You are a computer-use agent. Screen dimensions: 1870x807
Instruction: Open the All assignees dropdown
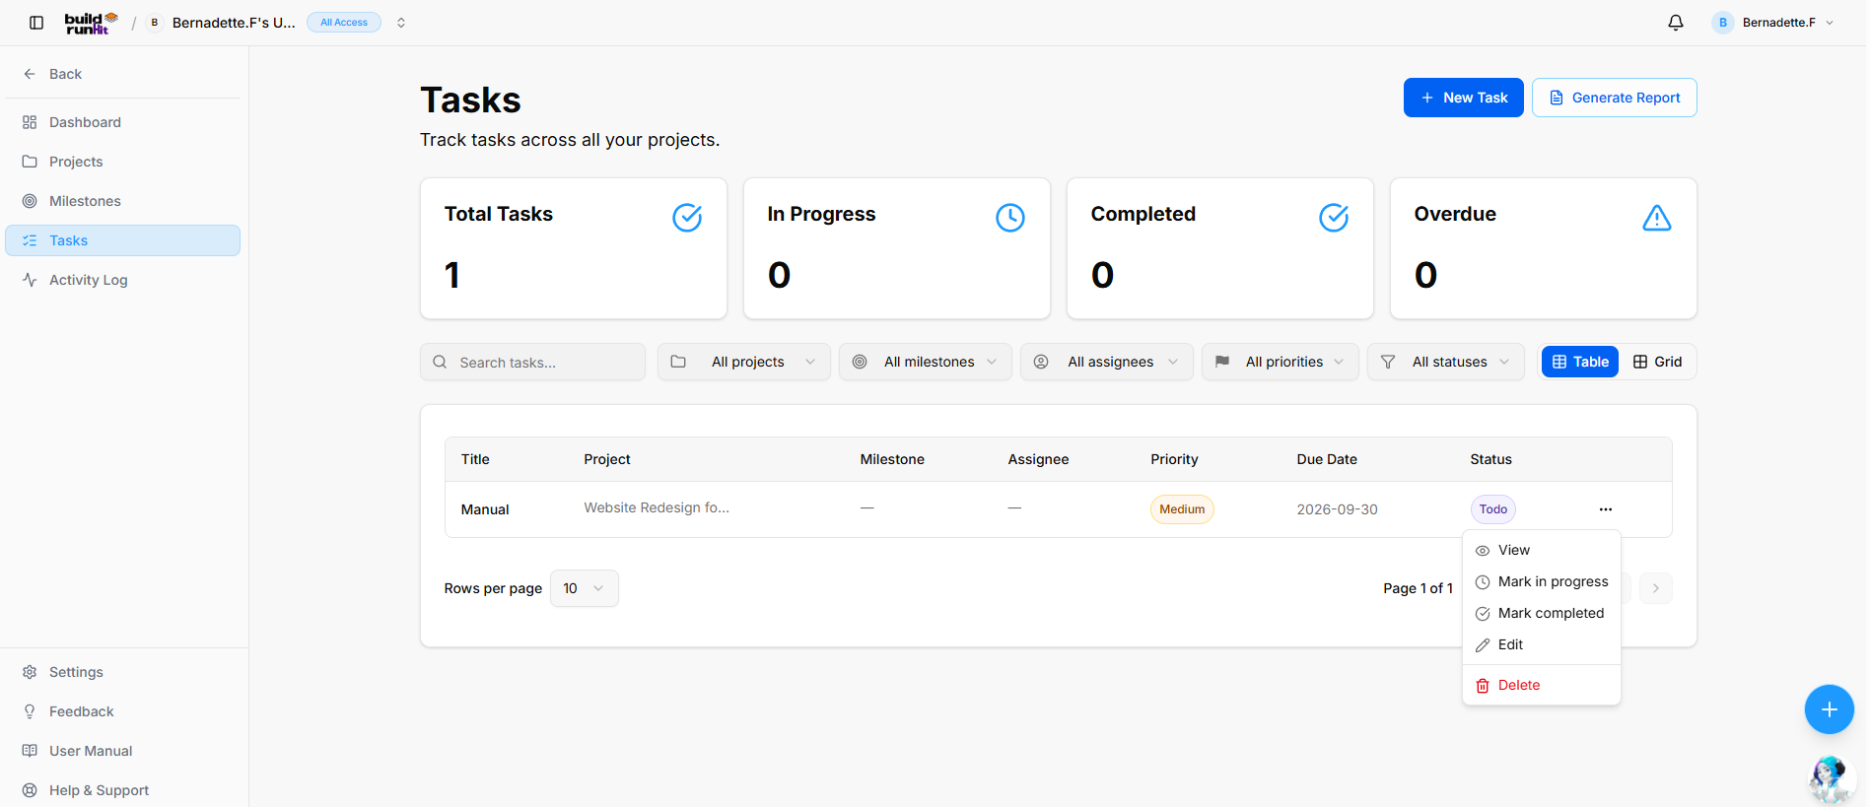(1107, 362)
